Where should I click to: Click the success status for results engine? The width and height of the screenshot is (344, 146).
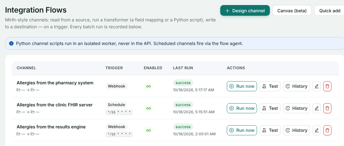click(x=183, y=127)
